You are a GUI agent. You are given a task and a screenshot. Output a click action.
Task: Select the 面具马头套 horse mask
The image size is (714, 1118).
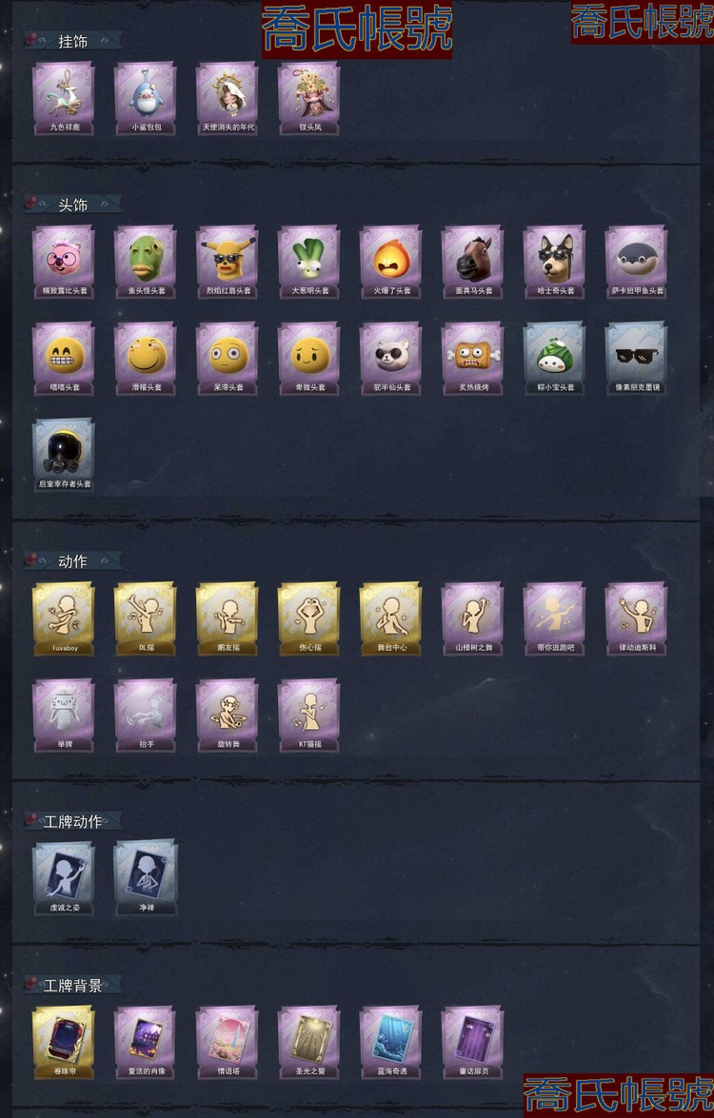tap(473, 262)
